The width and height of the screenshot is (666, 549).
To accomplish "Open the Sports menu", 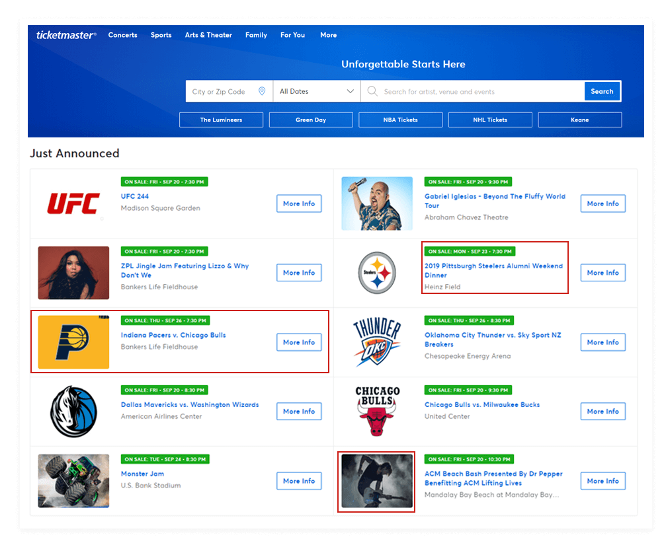I will pos(161,35).
